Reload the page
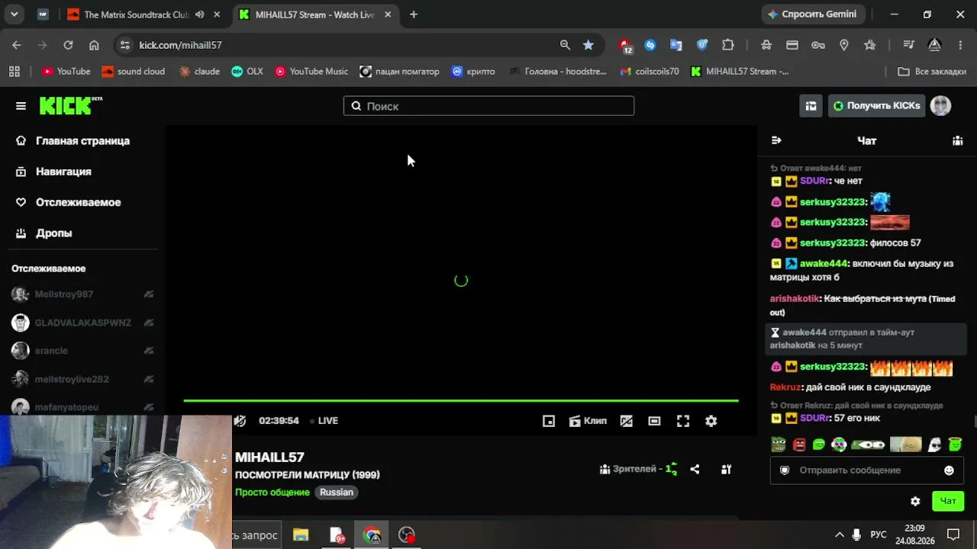This screenshot has width=977, height=549. 68,45
